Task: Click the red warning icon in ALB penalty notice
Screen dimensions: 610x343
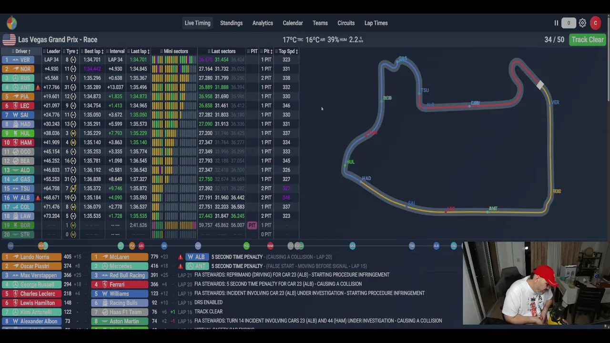Action: 180,257
